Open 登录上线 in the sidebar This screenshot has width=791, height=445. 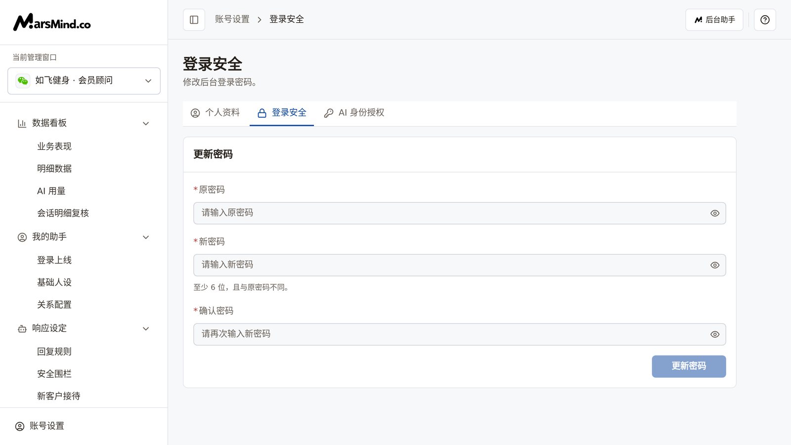point(54,260)
